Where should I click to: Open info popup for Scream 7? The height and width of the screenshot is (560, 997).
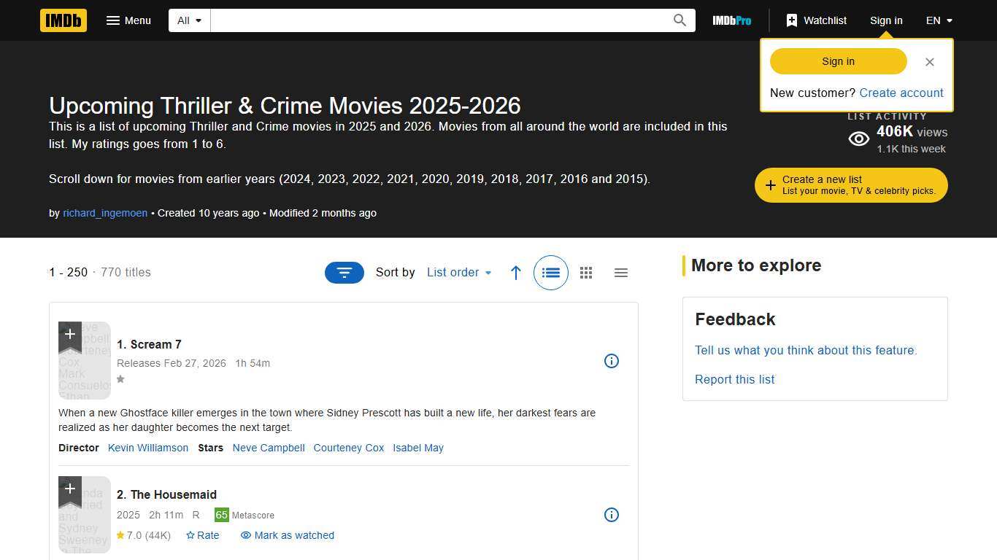click(x=612, y=361)
